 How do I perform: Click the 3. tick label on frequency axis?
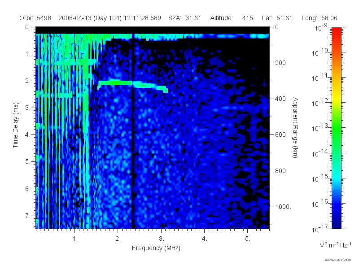coord(162,239)
